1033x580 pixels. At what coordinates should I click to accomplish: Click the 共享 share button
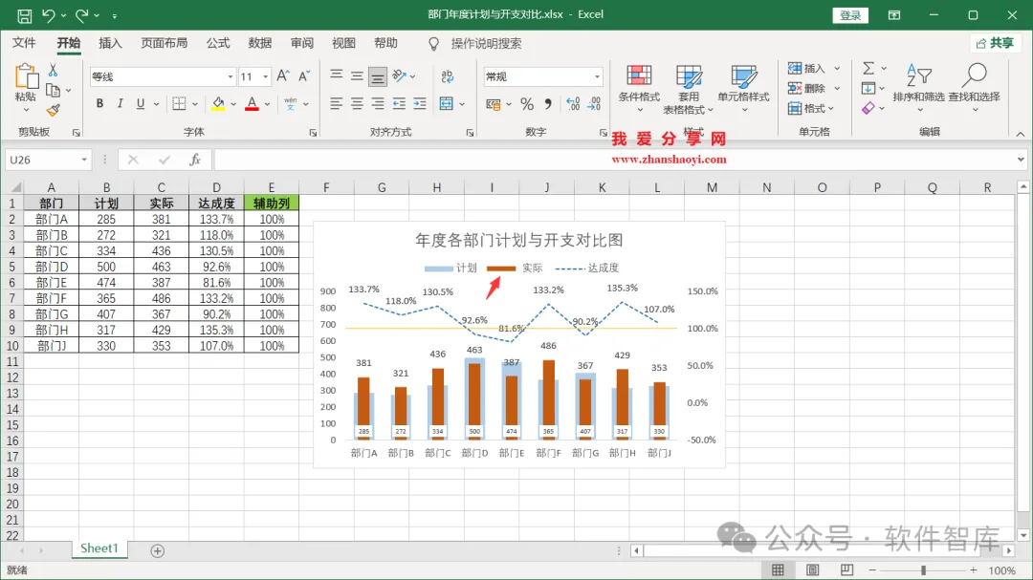pos(995,43)
